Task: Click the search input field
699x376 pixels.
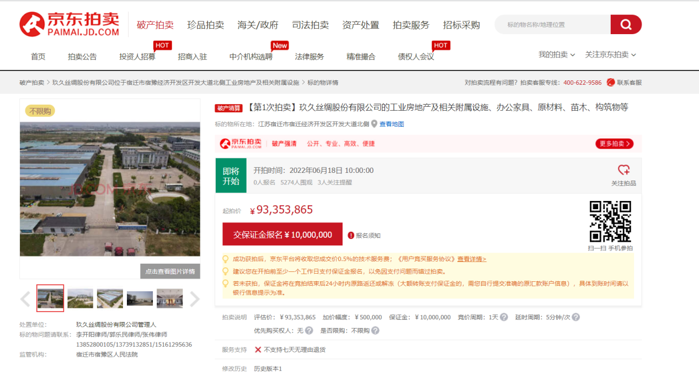Action: click(553, 24)
